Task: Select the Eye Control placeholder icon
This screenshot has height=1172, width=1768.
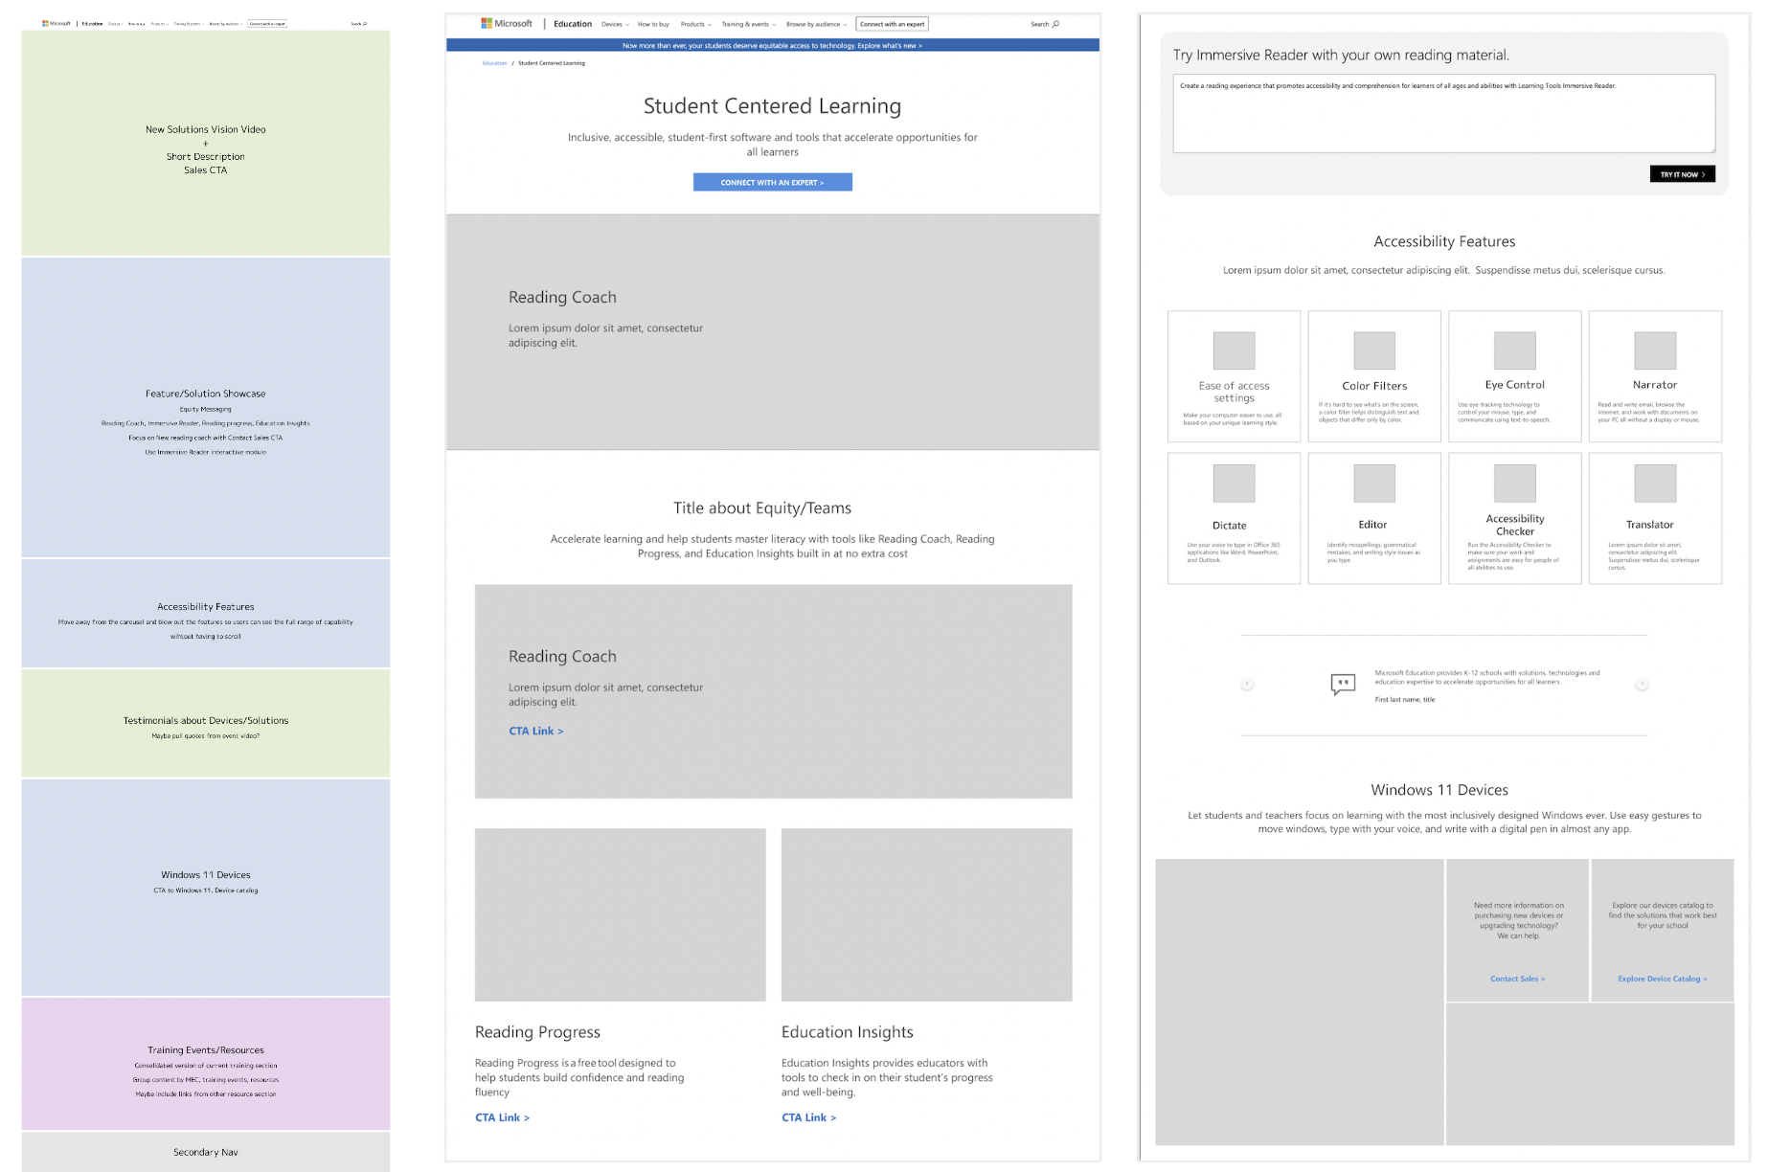Action: (x=1515, y=350)
